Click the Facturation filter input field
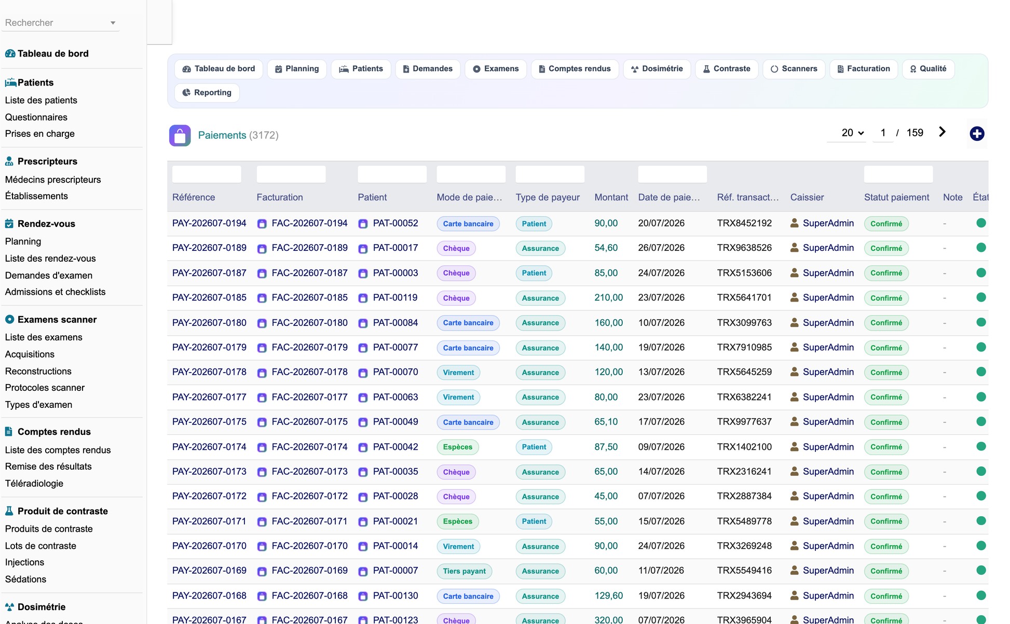The height and width of the screenshot is (624, 1010). (x=291, y=174)
